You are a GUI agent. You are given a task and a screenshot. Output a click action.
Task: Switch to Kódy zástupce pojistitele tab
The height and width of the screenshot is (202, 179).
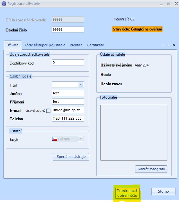tap(45, 45)
